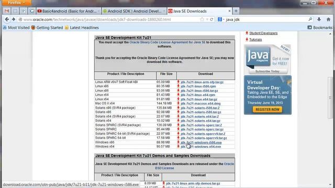This screenshot has height=188, width=335.
Task: Open the Downloads arrow in toolbar
Action: click(x=319, y=19)
